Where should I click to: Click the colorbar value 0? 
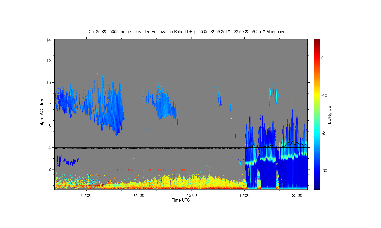[x=322, y=58]
